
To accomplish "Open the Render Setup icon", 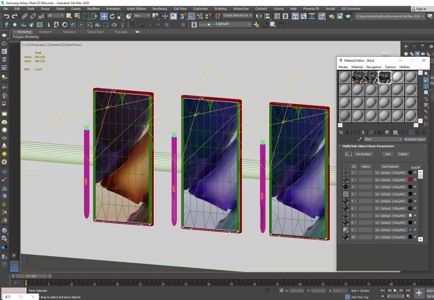I will tap(332, 16).
